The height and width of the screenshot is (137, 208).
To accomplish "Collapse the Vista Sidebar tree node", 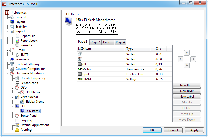I will click(x=13, y=97).
